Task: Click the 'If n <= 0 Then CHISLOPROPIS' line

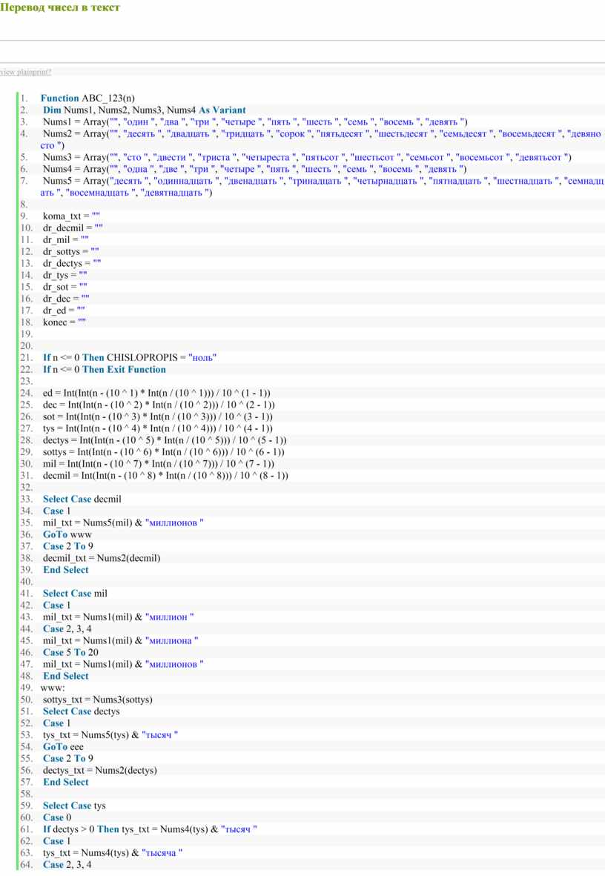Action: tap(130, 357)
